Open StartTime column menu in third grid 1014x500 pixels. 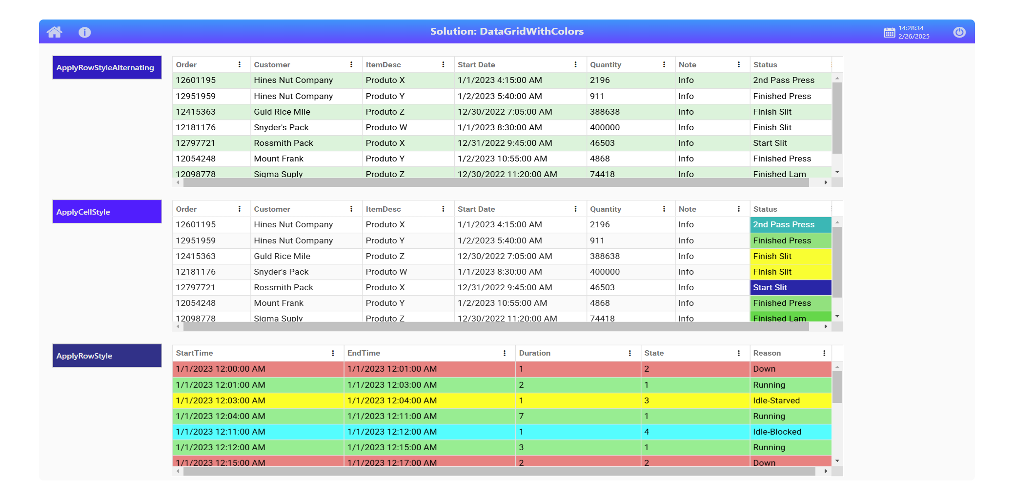tap(333, 353)
